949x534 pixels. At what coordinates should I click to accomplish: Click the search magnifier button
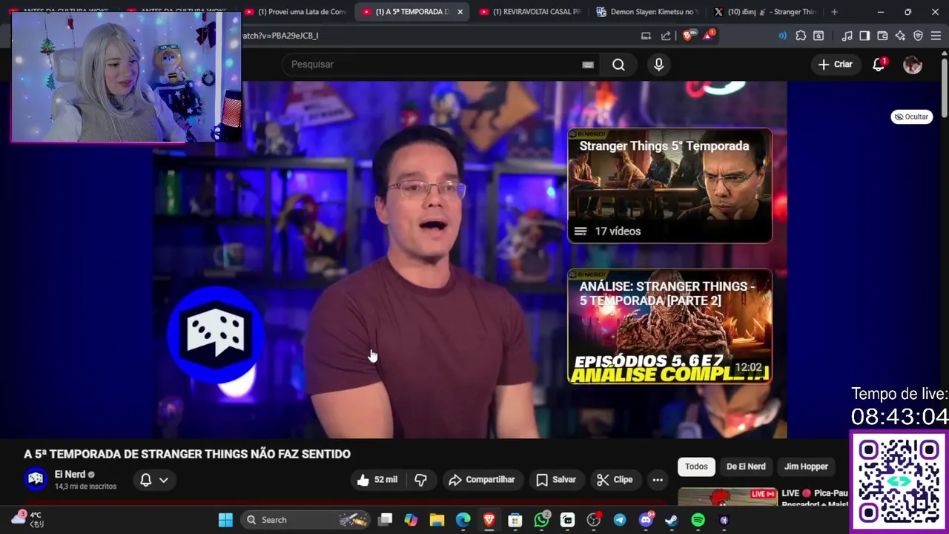(x=618, y=65)
